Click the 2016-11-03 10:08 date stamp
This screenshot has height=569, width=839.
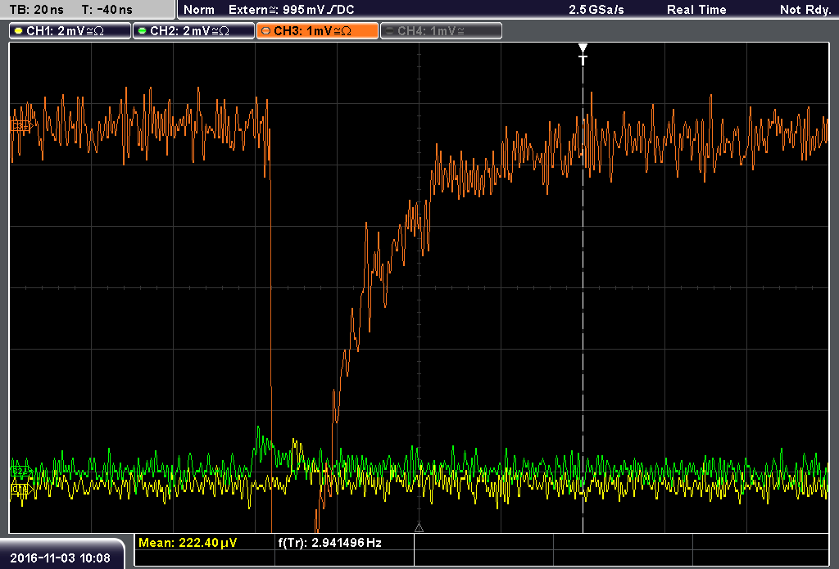pyautogui.click(x=60, y=558)
